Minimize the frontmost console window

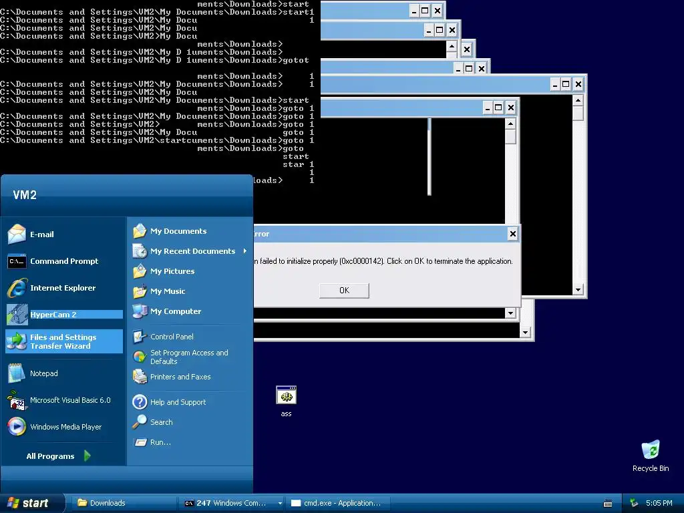487,108
